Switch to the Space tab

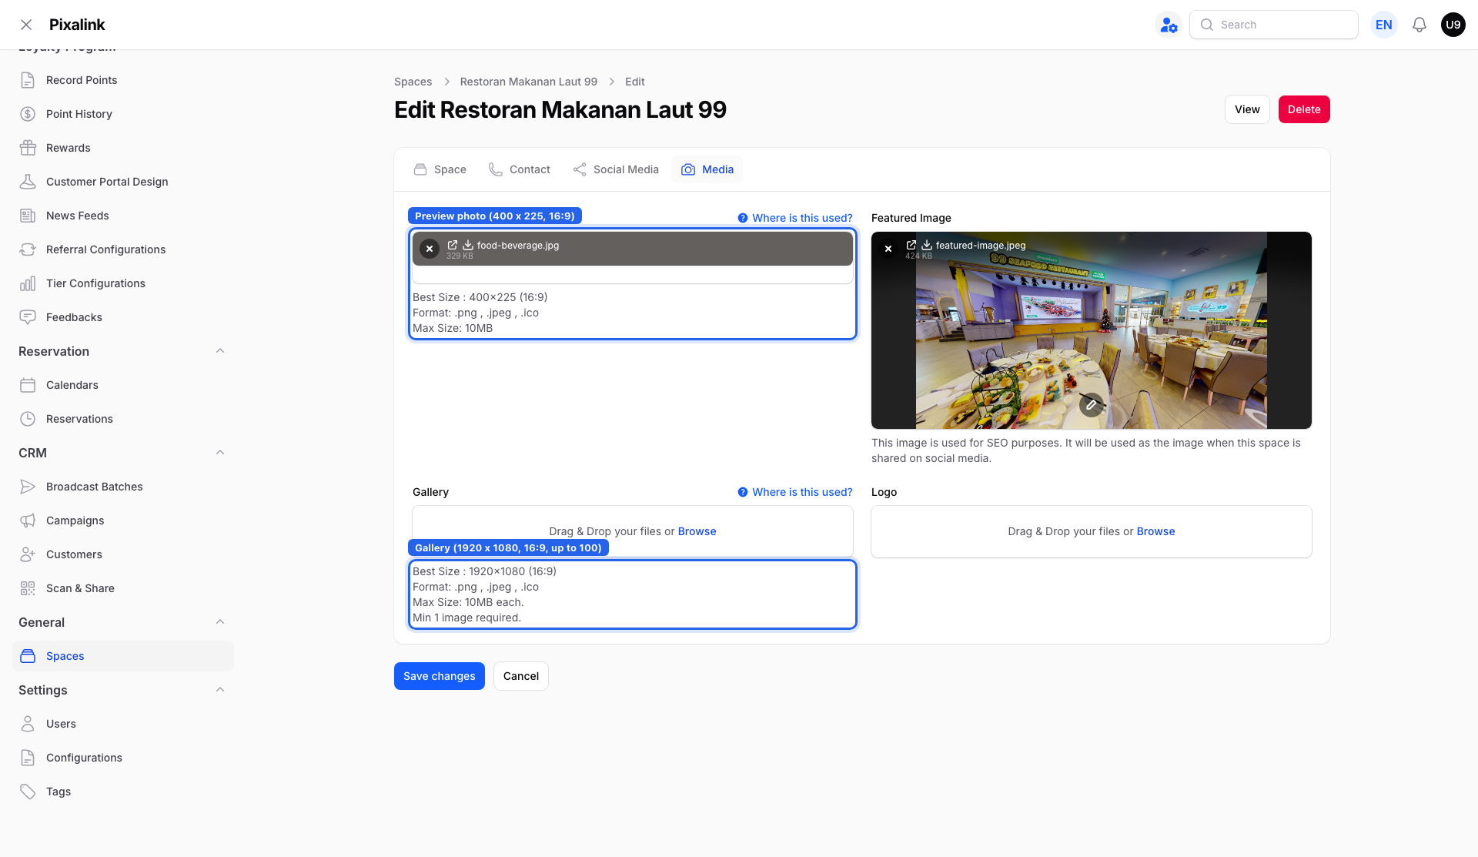tap(440, 169)
